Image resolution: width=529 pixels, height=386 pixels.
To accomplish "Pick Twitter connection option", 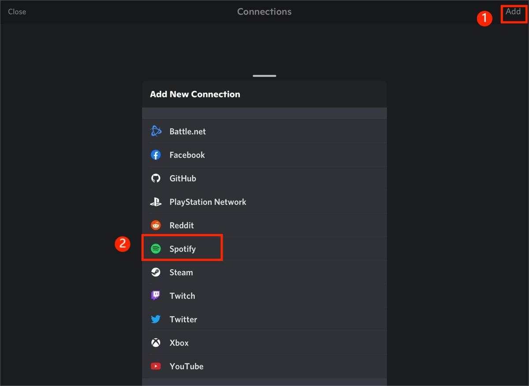I will tap(264, 319).
